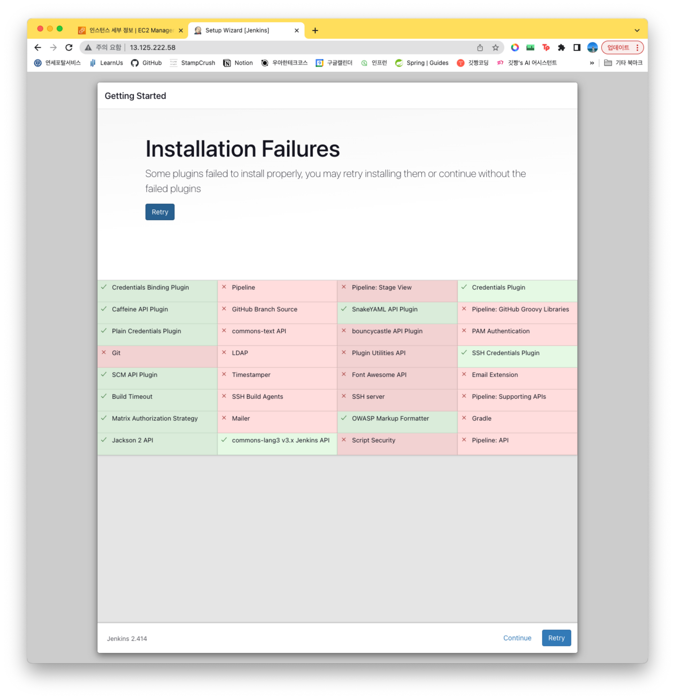Toggle the side panel icon
The image size is (675, 699).
577,47
